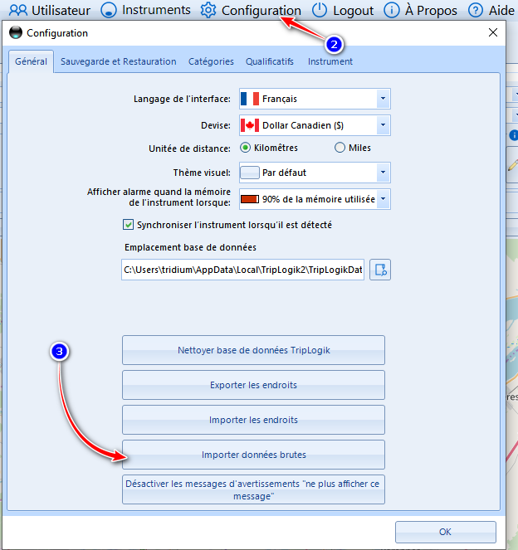518x550 pixels.
Task: Click the Français language value
Action: [280, 99]
